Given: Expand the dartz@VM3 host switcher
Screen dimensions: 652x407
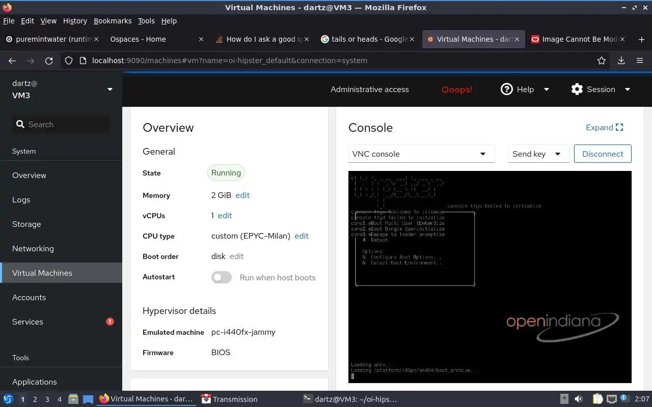Looking at the screenshot, I should [x=110, y=90].
